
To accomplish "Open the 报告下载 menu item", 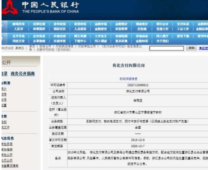I will point(183,36).
